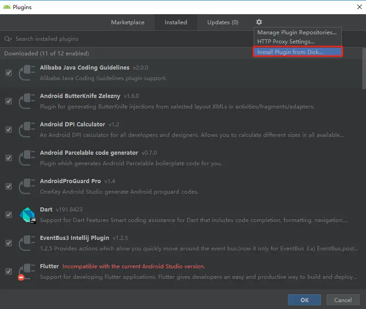The image size is (366, 309).
Task: Uncheck Android ButterKnife Zelezny plugin
Action: [9, 101]
